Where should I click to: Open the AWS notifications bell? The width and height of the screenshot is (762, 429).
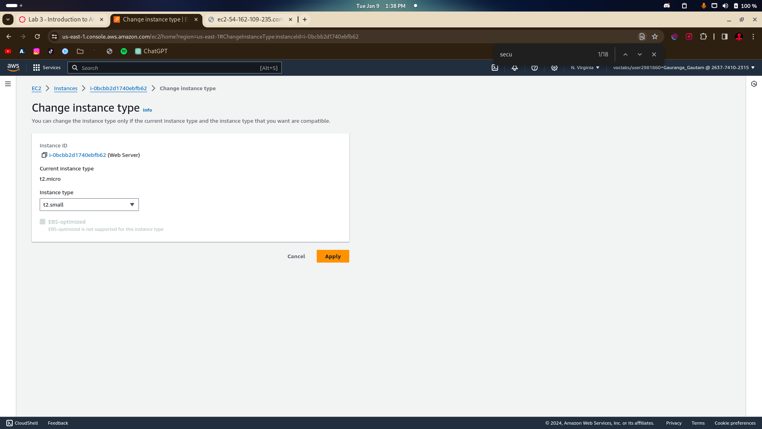pos(515,68)
